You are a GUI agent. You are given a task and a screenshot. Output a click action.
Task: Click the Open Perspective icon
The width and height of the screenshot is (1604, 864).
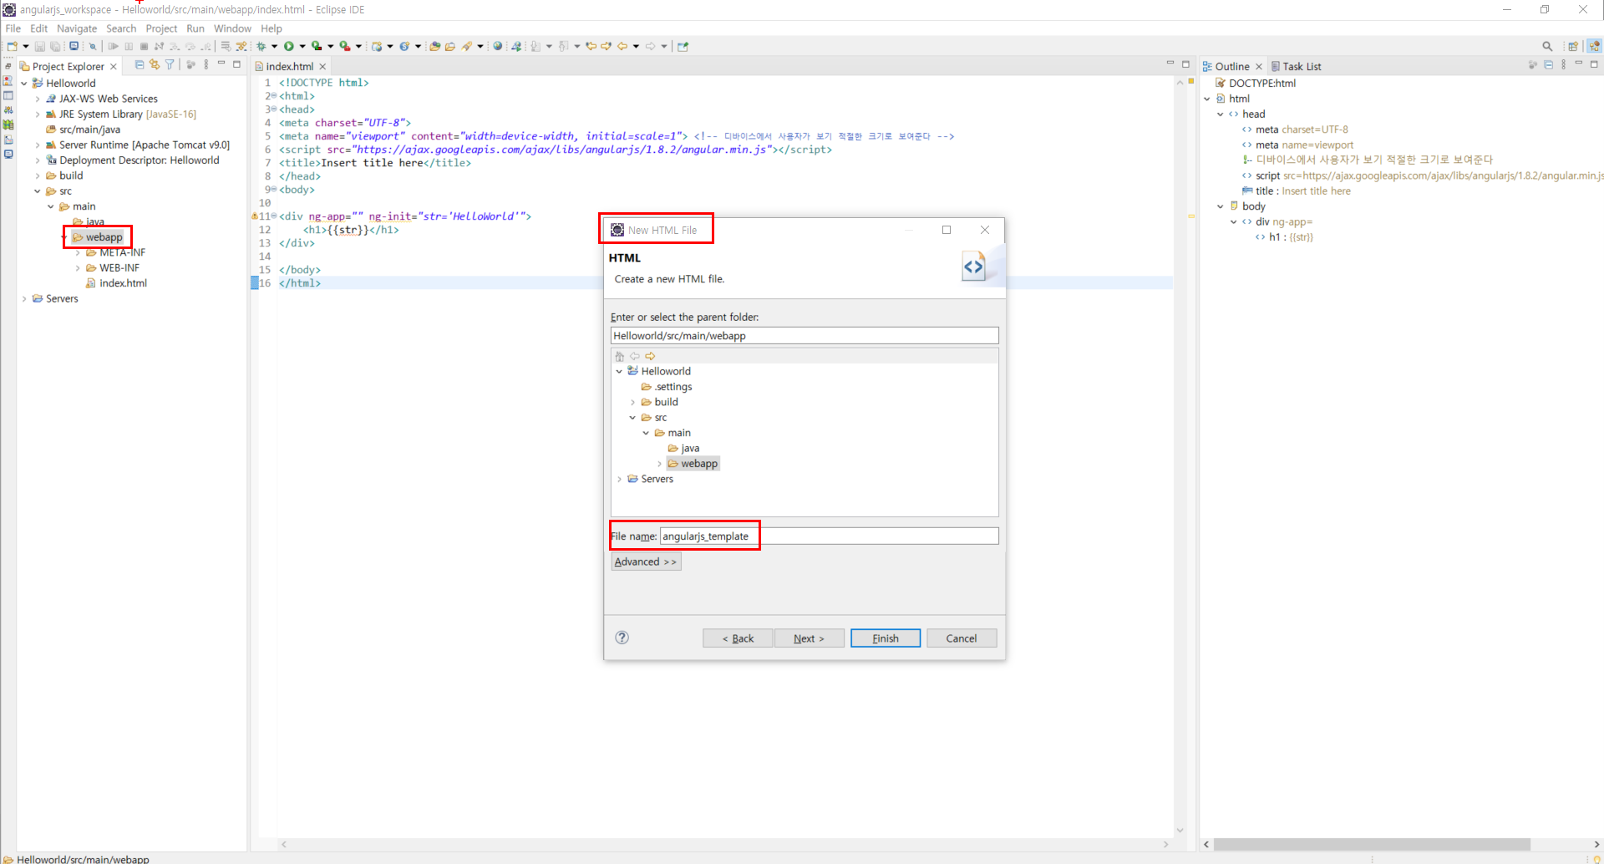(1573, 46)
